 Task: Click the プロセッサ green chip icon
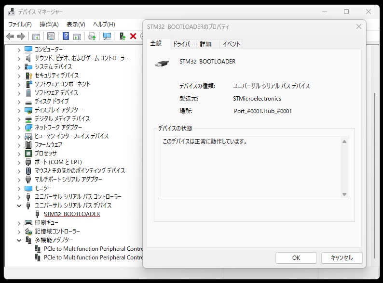(28, 154)
